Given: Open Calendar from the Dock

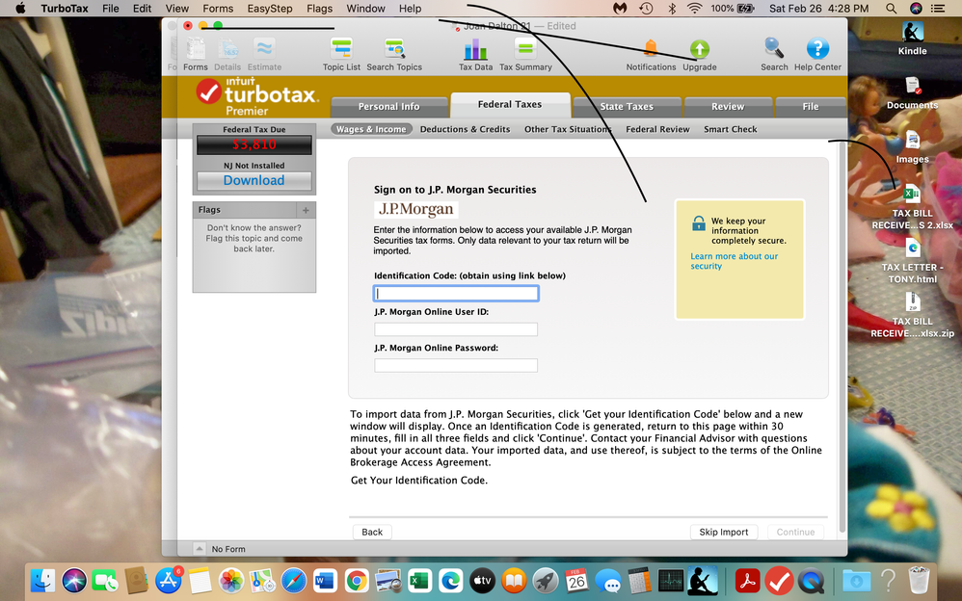Looking at the screenshot, I should 576,580.
